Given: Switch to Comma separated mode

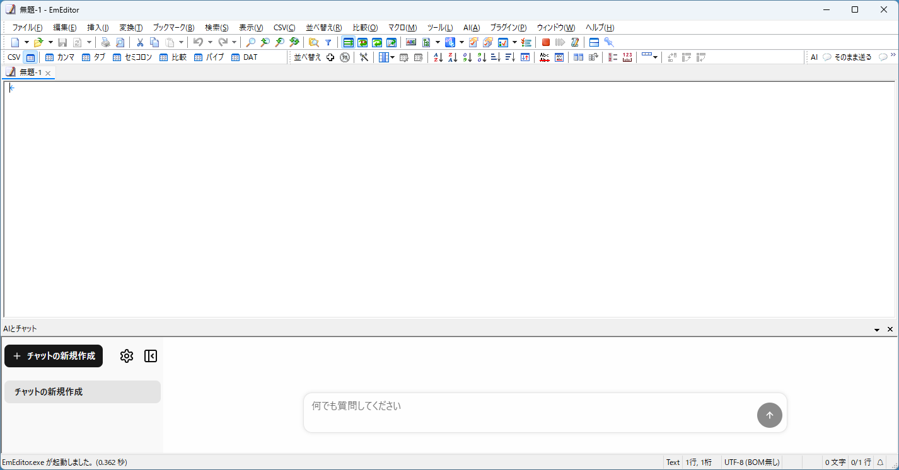Looking at the screenshot, I should coord(60,57).
